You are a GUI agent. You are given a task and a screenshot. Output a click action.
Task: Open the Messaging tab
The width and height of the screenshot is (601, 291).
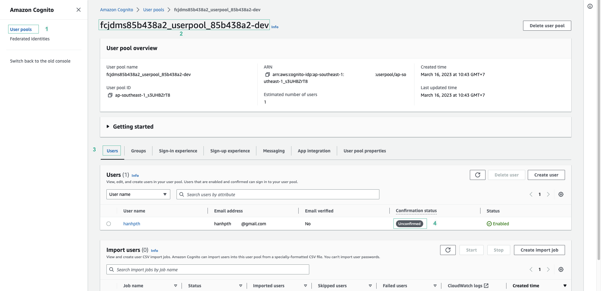click(274, 151)
